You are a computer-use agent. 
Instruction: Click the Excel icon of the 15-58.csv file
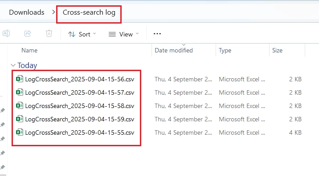[x=20, y=106]
